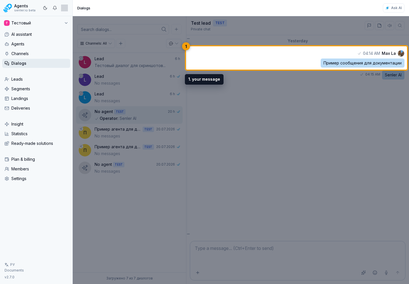Screen dimensions: 409x284
Task: Open chat status filter dropdown
Action: 174,43
